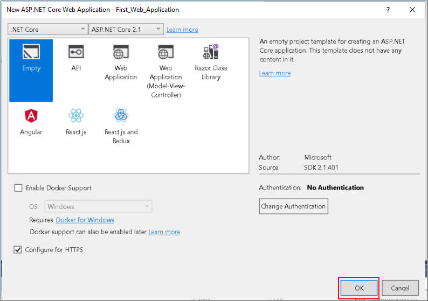The height and width of the screenshot is (301, 428).
Task: Click the Enable Docker Support label
Action: pos(59,188)
